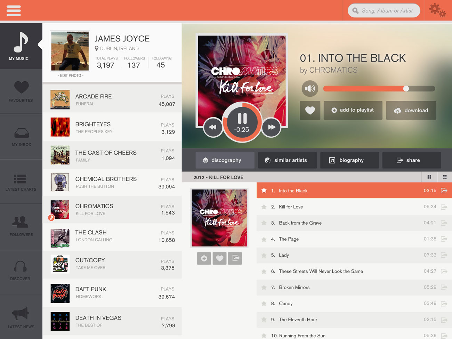This screenshot has width=452, height=339.
Task: Open Favourites in sidebar
Action: tap(21, 91)
